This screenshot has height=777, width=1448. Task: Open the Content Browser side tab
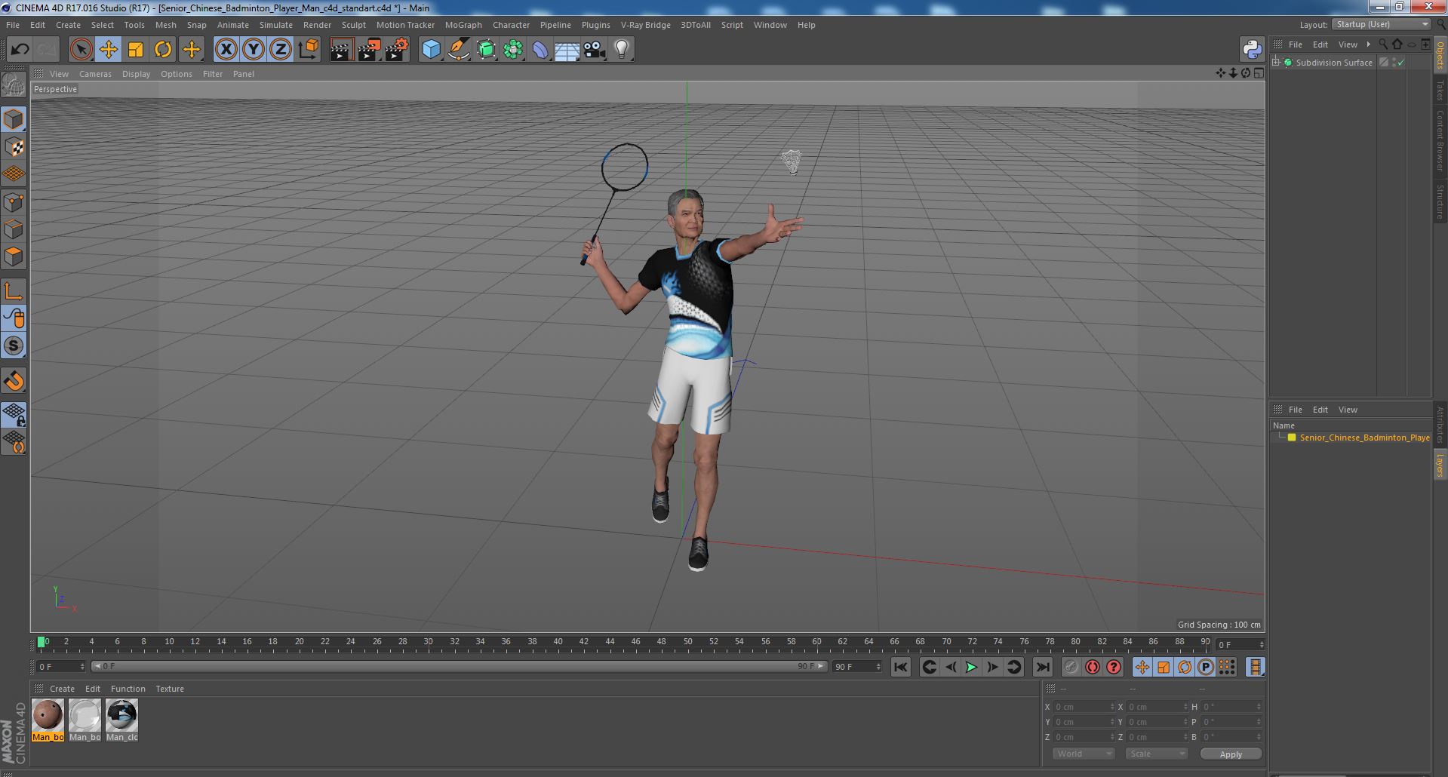(1440, 140)
